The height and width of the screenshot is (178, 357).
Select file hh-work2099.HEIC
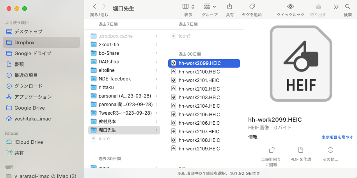(204, 63)
